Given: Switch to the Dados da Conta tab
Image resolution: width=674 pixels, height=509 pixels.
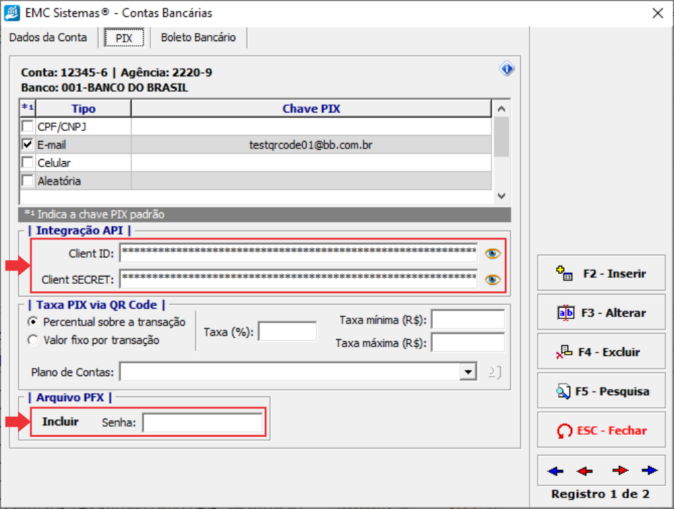Looking at the screenshot, I should pos(48,38).
